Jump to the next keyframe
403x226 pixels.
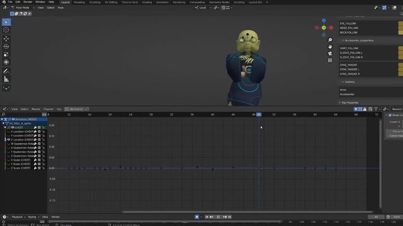tap(225, 217)
